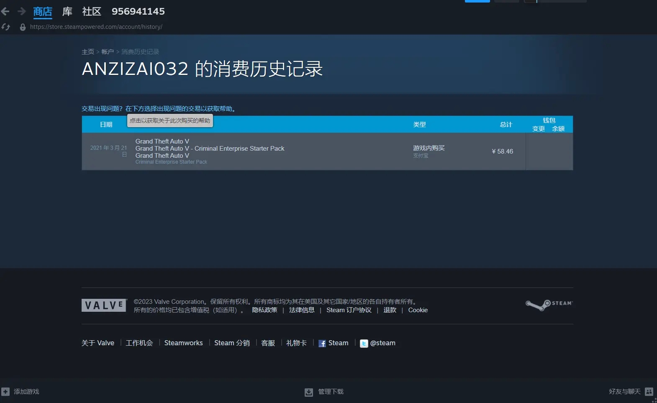Open the 客服 support link
657x403 pixels.
[x=268, y=343]
